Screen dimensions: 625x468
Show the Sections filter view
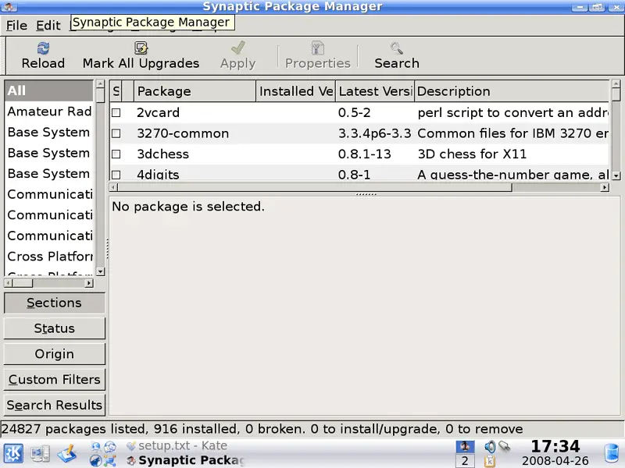(x=54, y=303)
